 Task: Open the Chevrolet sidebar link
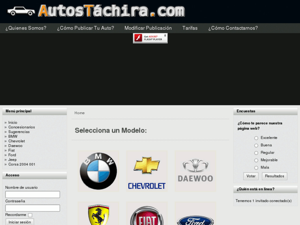click(x=17, y=141)
